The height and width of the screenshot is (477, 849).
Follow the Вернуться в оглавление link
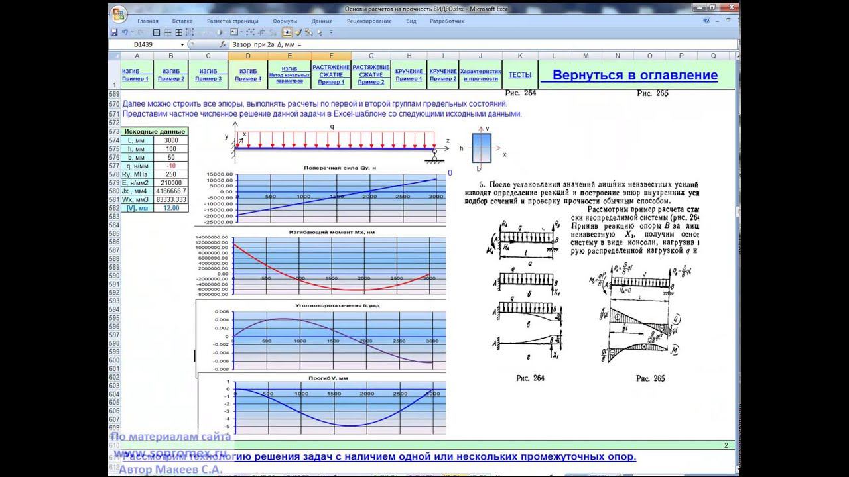click(635, 75)
